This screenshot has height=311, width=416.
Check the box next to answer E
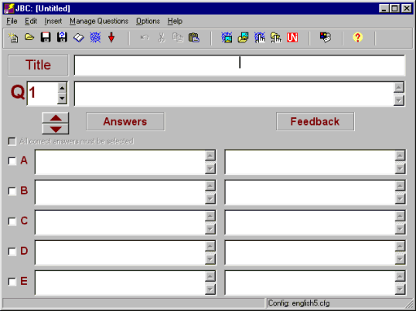click(12, 282)
